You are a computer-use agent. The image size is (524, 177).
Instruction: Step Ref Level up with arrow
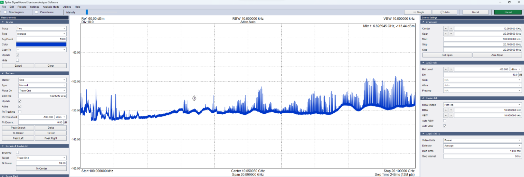(x=446, y=69)
